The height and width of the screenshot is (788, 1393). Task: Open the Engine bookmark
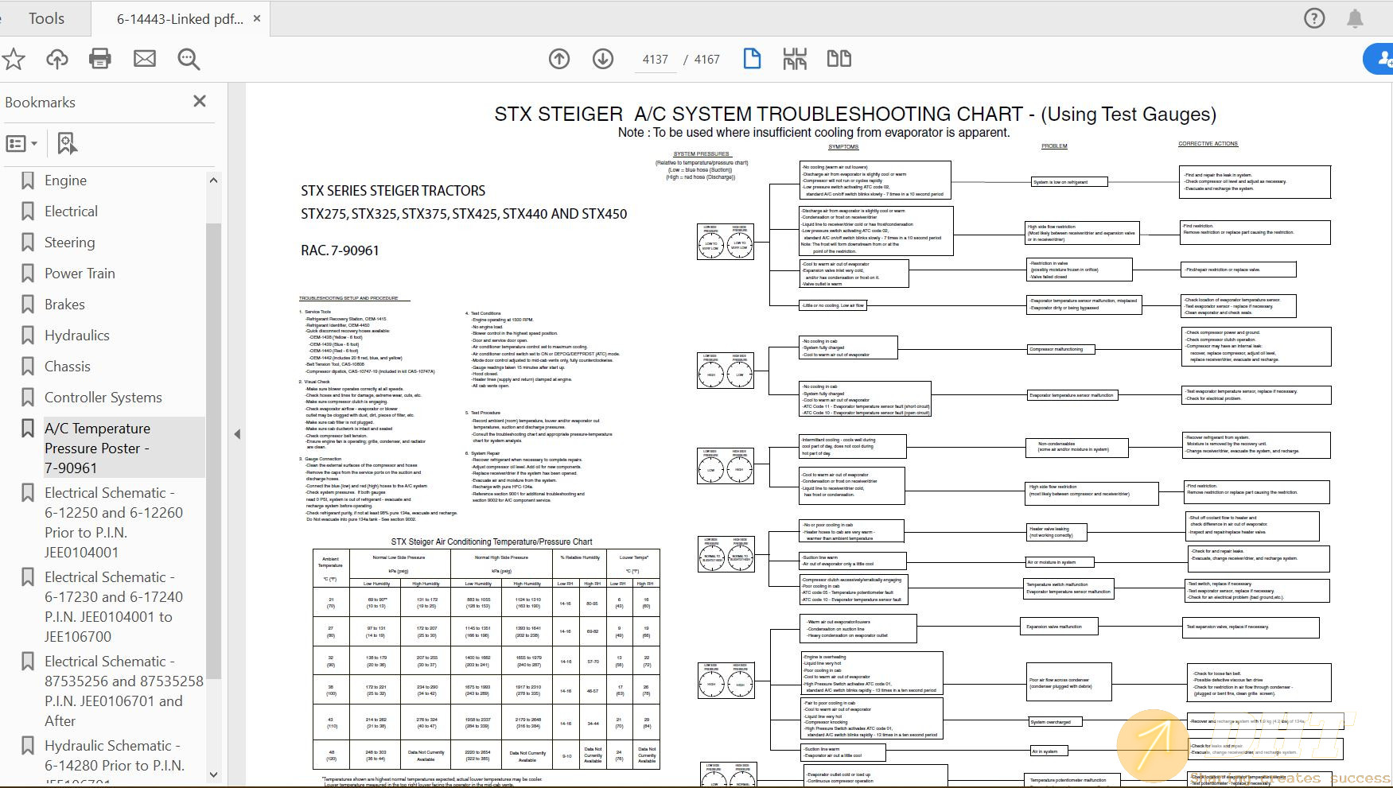pyautogui.click(x=65, y=181)
